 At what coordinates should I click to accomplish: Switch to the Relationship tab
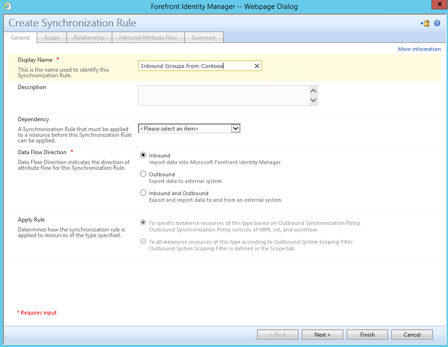click(89, 38)
